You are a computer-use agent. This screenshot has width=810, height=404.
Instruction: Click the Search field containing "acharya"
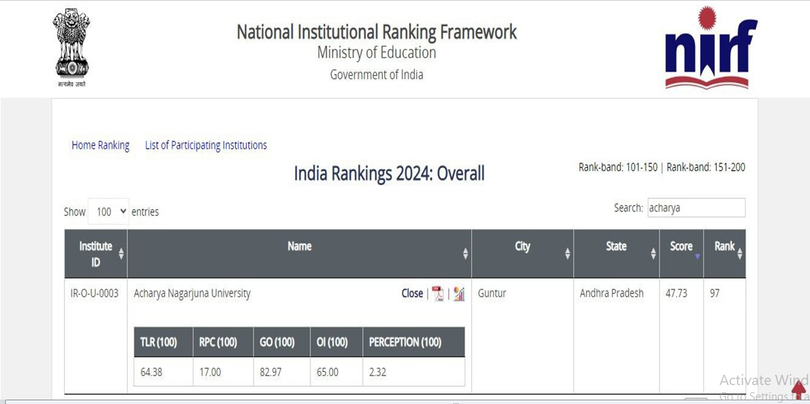tap(695, 208)
